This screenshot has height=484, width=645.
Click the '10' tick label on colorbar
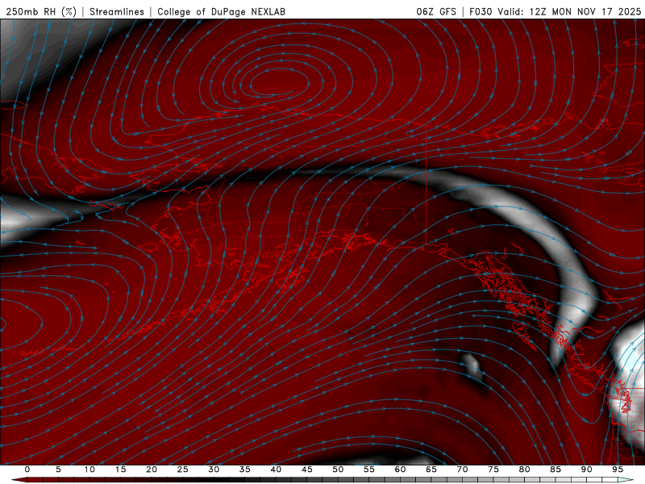click(x=89, y=469)
